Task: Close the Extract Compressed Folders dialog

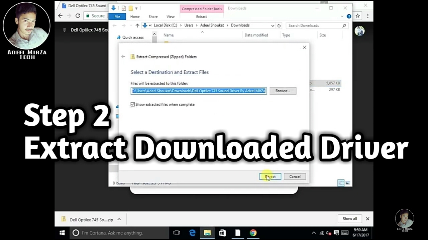Action: coord(304,47)
